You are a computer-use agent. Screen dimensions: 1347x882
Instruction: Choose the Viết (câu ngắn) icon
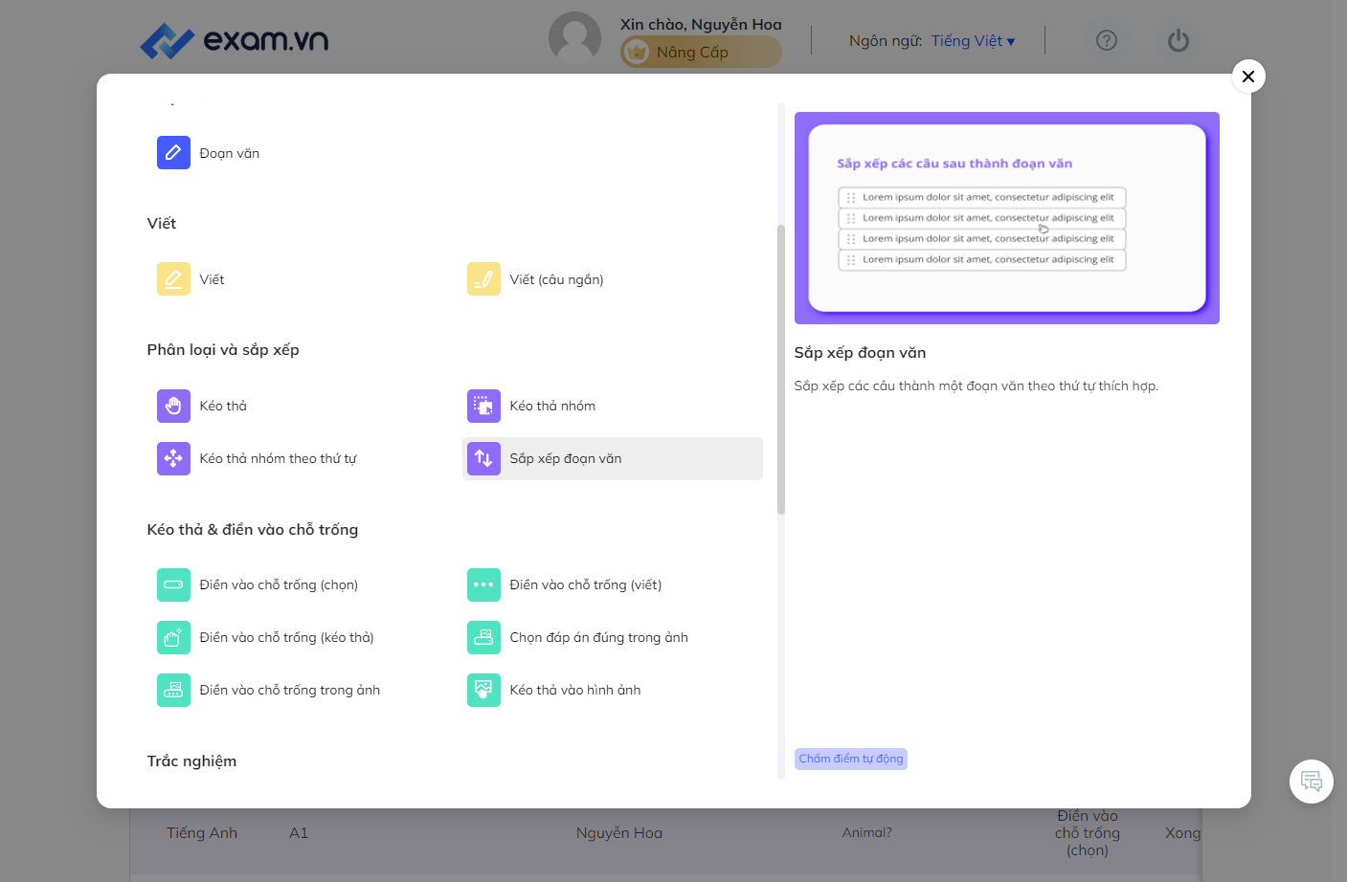(x=483, y=279)
